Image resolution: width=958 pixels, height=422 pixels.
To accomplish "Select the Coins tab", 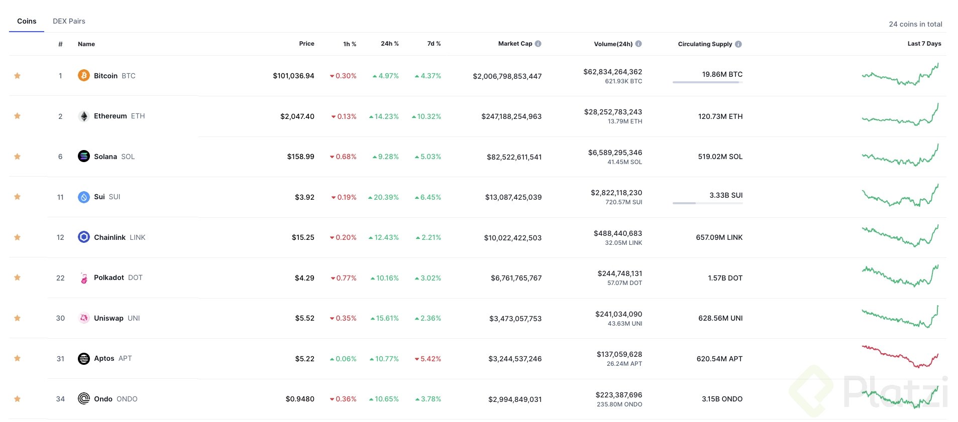I will (x=27, y=21).
